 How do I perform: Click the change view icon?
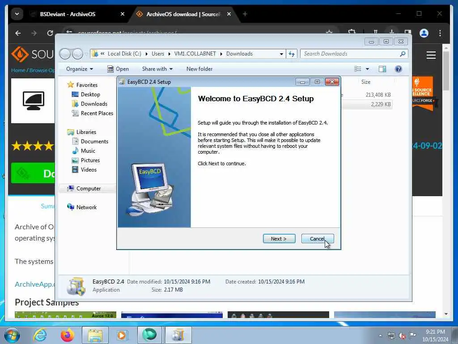(357, 69)
